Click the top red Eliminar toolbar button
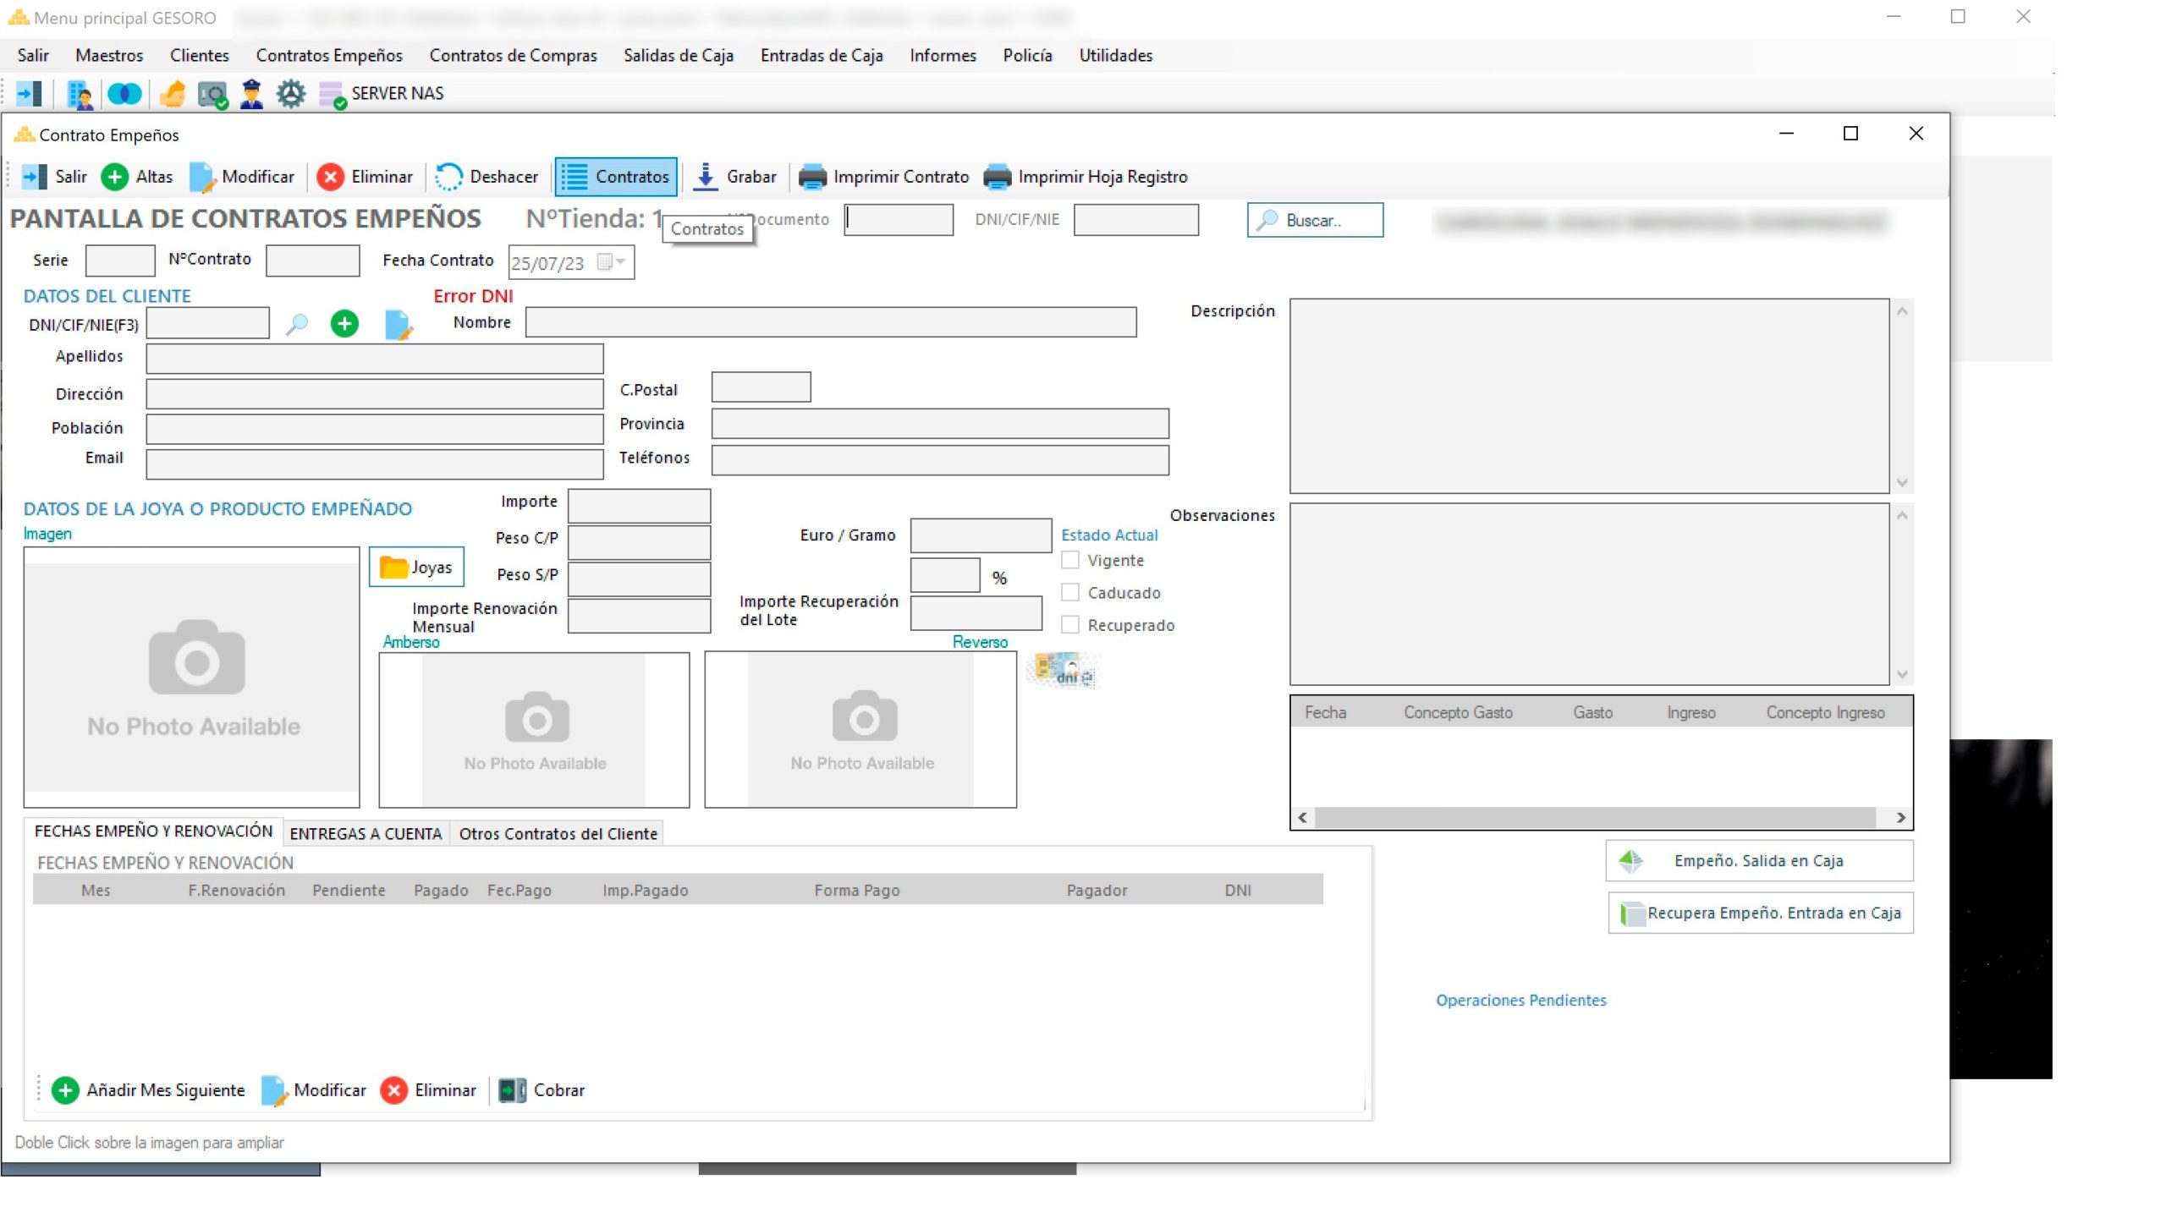The image size is (2166, 1218). pyautogui.click(x=365, y=177)
